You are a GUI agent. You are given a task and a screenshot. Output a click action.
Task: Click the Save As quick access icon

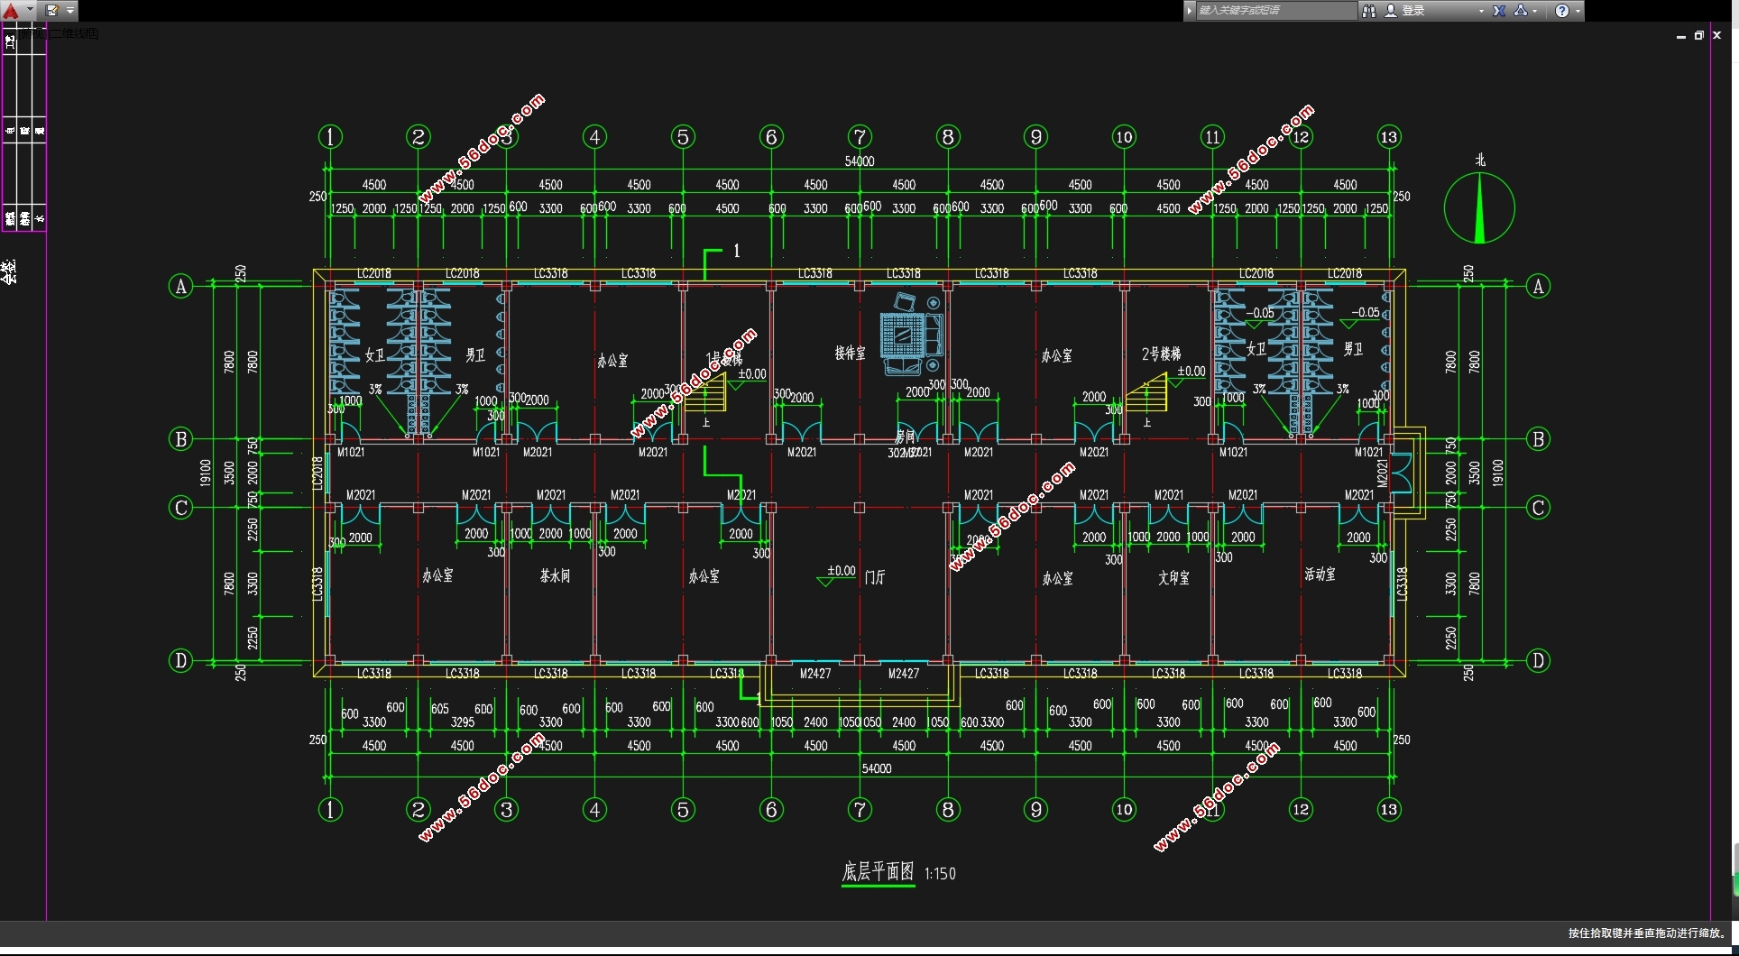pos(52,11)
